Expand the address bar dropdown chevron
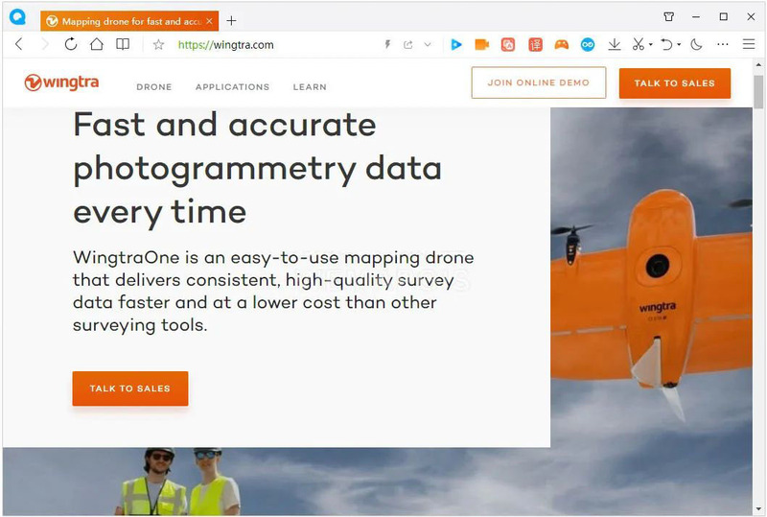Viewport: 767px width, 517px height. tap(428, 45)
